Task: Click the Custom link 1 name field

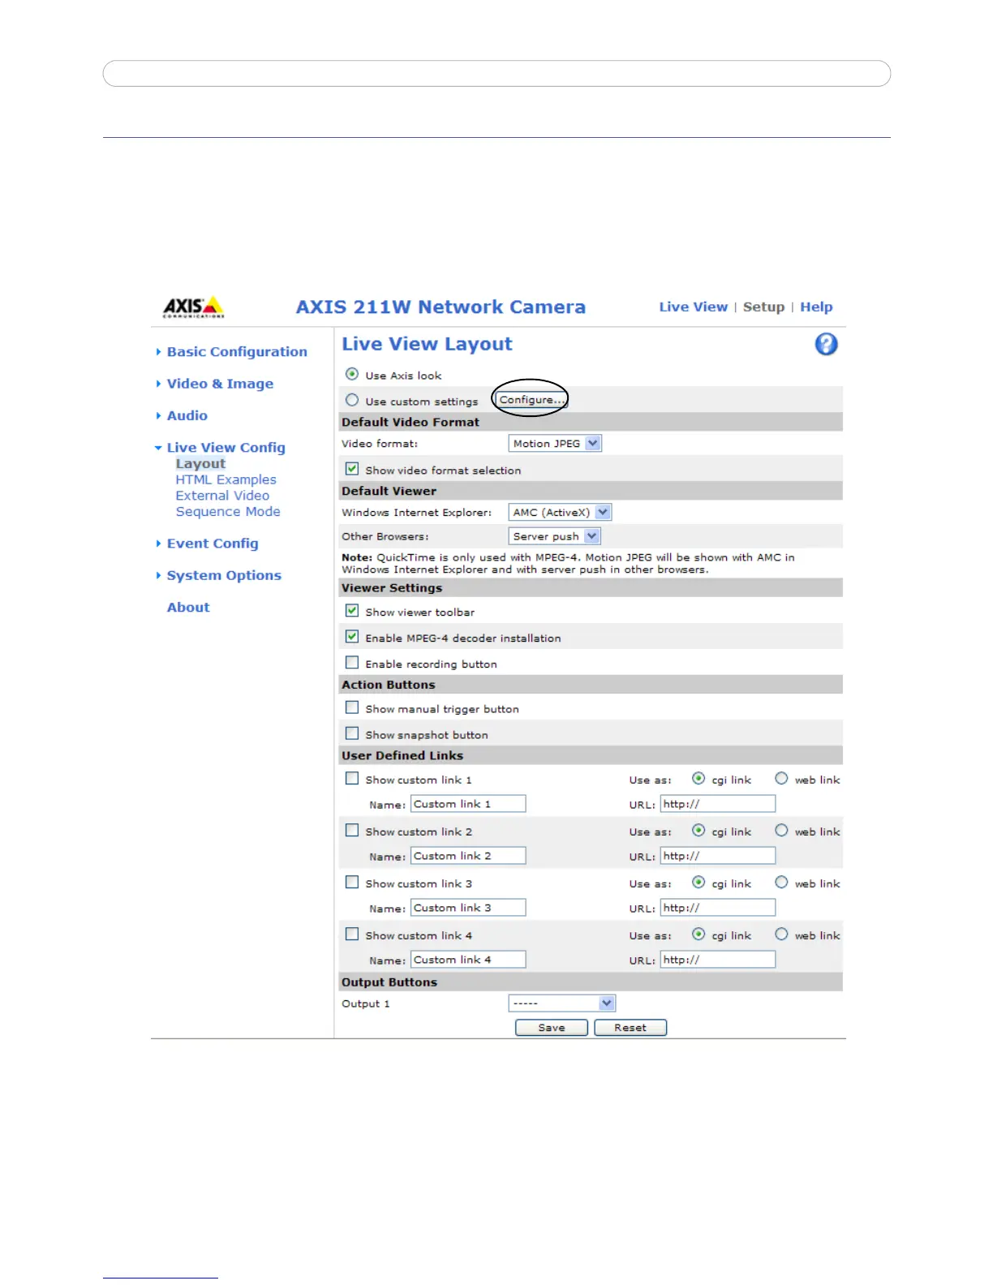Action: [468, 804]
